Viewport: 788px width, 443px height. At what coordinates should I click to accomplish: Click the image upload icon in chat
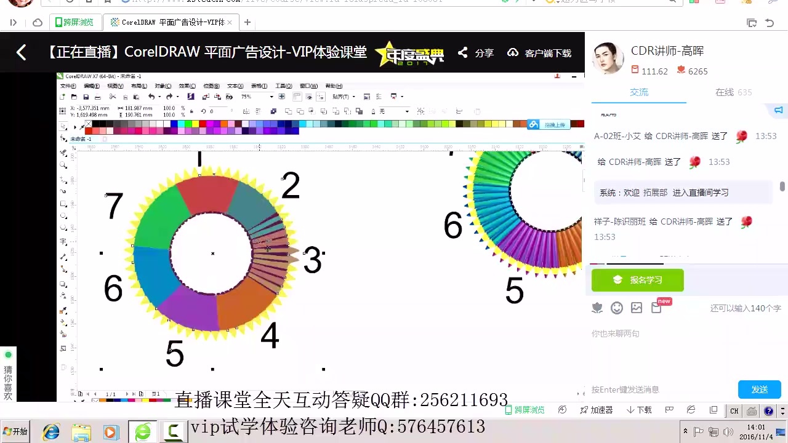(x=637, y=308)
